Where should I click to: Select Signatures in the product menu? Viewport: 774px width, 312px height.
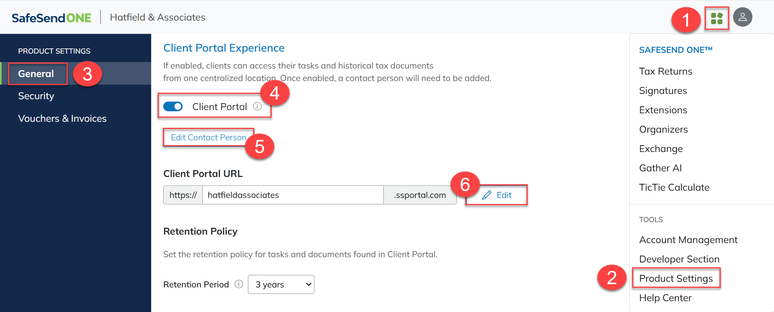coord(663,91)
